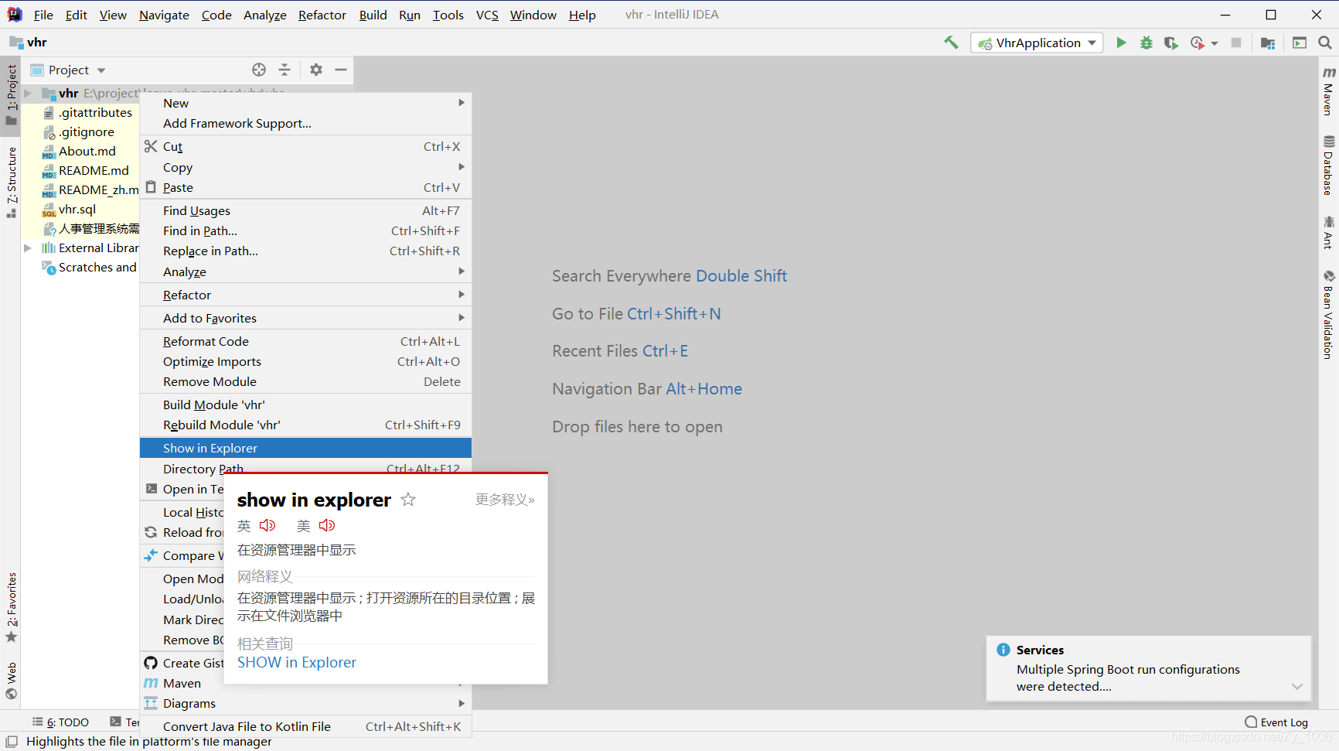Open the Event Log
The width and height of the screenshot is (1339, 751).
coord(1276,722)
